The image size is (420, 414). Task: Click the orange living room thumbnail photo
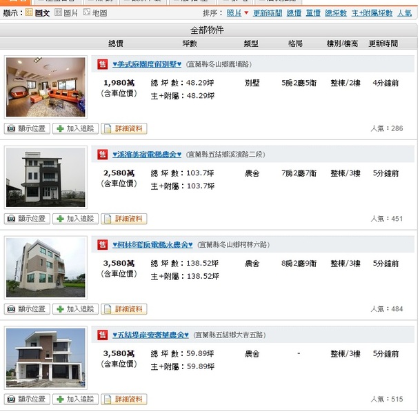pos(46,87)
